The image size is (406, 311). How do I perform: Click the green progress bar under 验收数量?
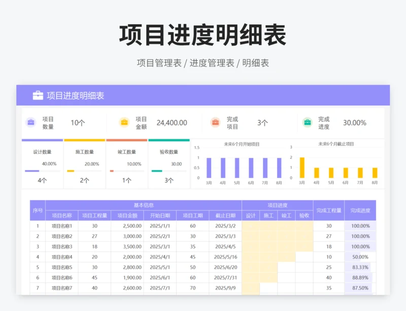click(x=157, y=171)
